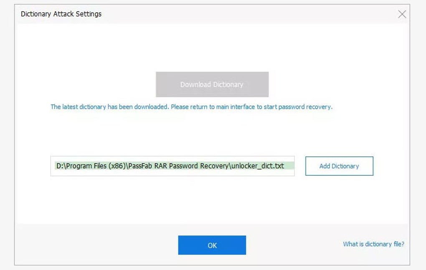Click Add Dictionary beside the path box

(339, 165)
